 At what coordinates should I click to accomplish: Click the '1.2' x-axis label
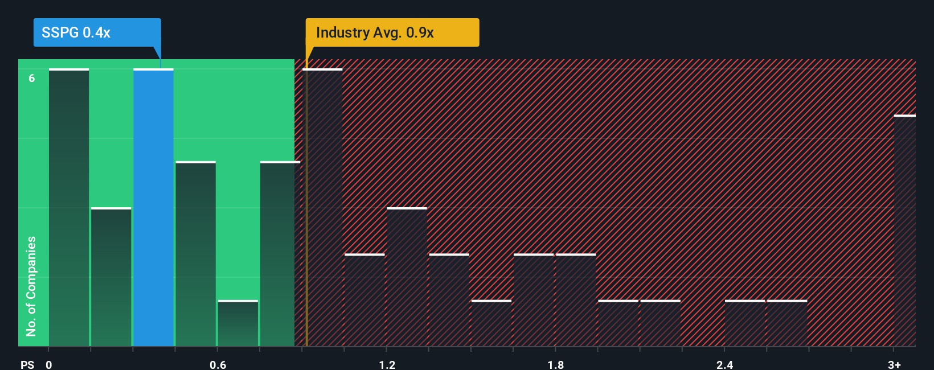click(387, 364)
